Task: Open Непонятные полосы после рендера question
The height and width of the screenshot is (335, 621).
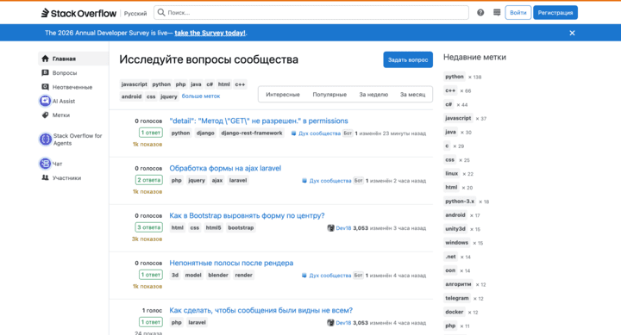Action: [x=231, y=263]
